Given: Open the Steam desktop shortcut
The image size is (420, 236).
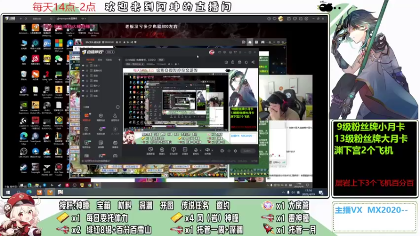Looking at the screenshot, I should pos(24,168).
